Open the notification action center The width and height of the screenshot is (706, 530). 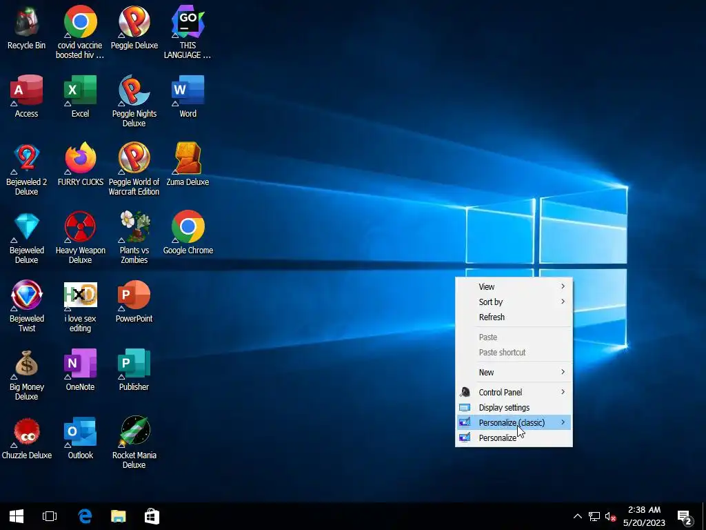click(685, 518)
